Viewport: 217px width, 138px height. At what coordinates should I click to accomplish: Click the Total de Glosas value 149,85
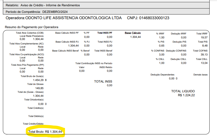click(x=39, y=88)
